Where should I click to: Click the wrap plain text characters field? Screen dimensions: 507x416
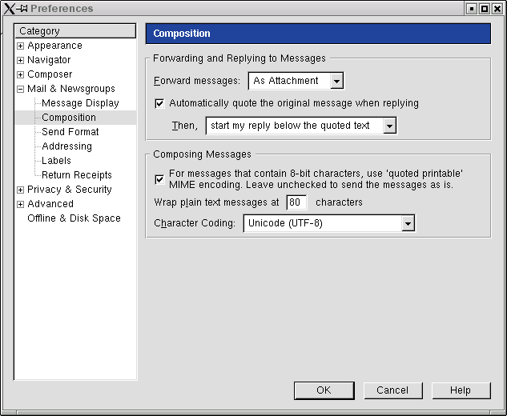click(x=296, y=202)
